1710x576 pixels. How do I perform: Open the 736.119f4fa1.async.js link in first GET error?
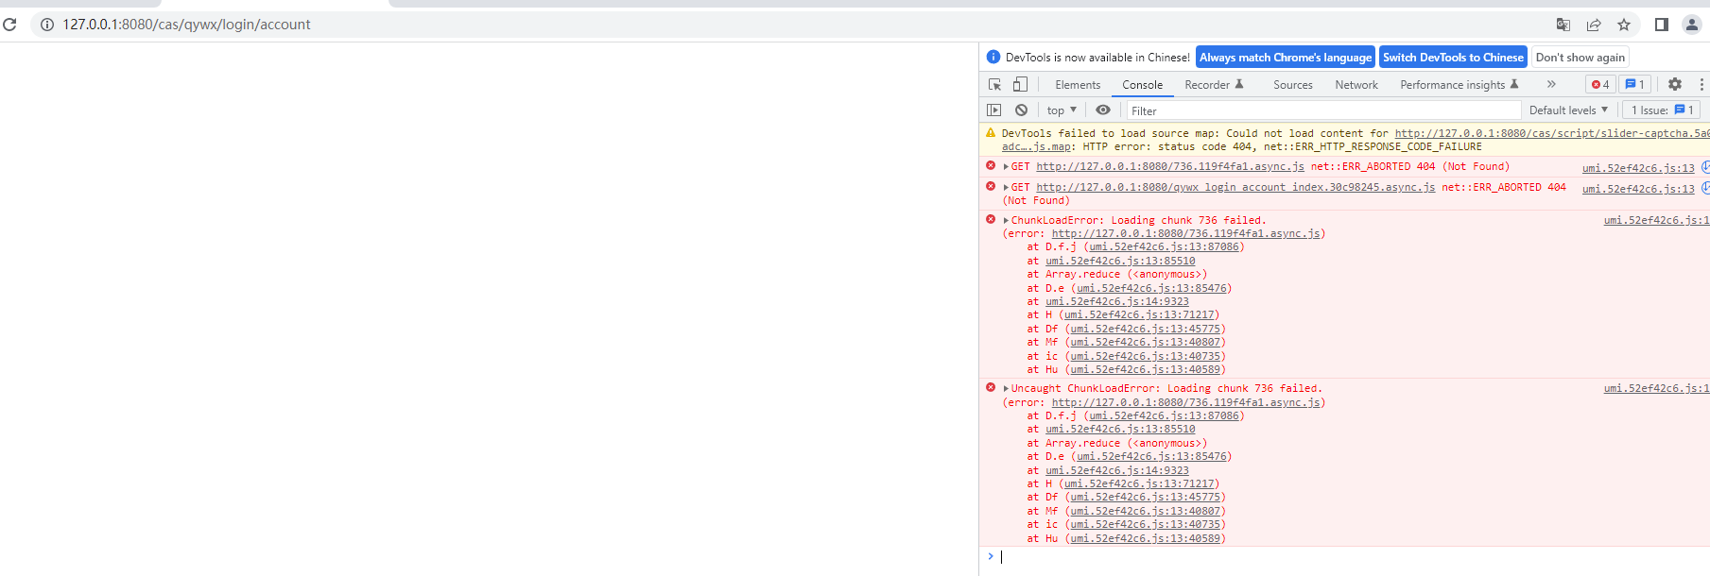coord(1170,167)
